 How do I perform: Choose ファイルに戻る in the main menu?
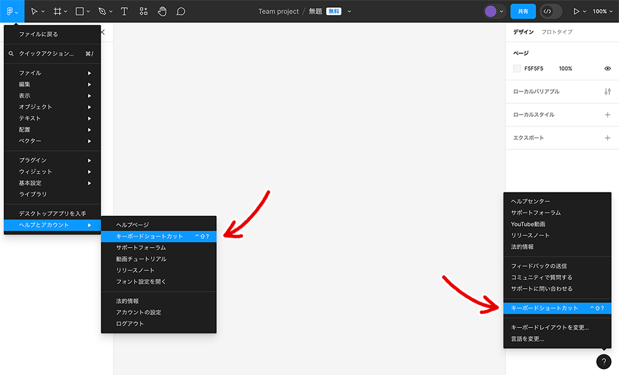(52, 34)
